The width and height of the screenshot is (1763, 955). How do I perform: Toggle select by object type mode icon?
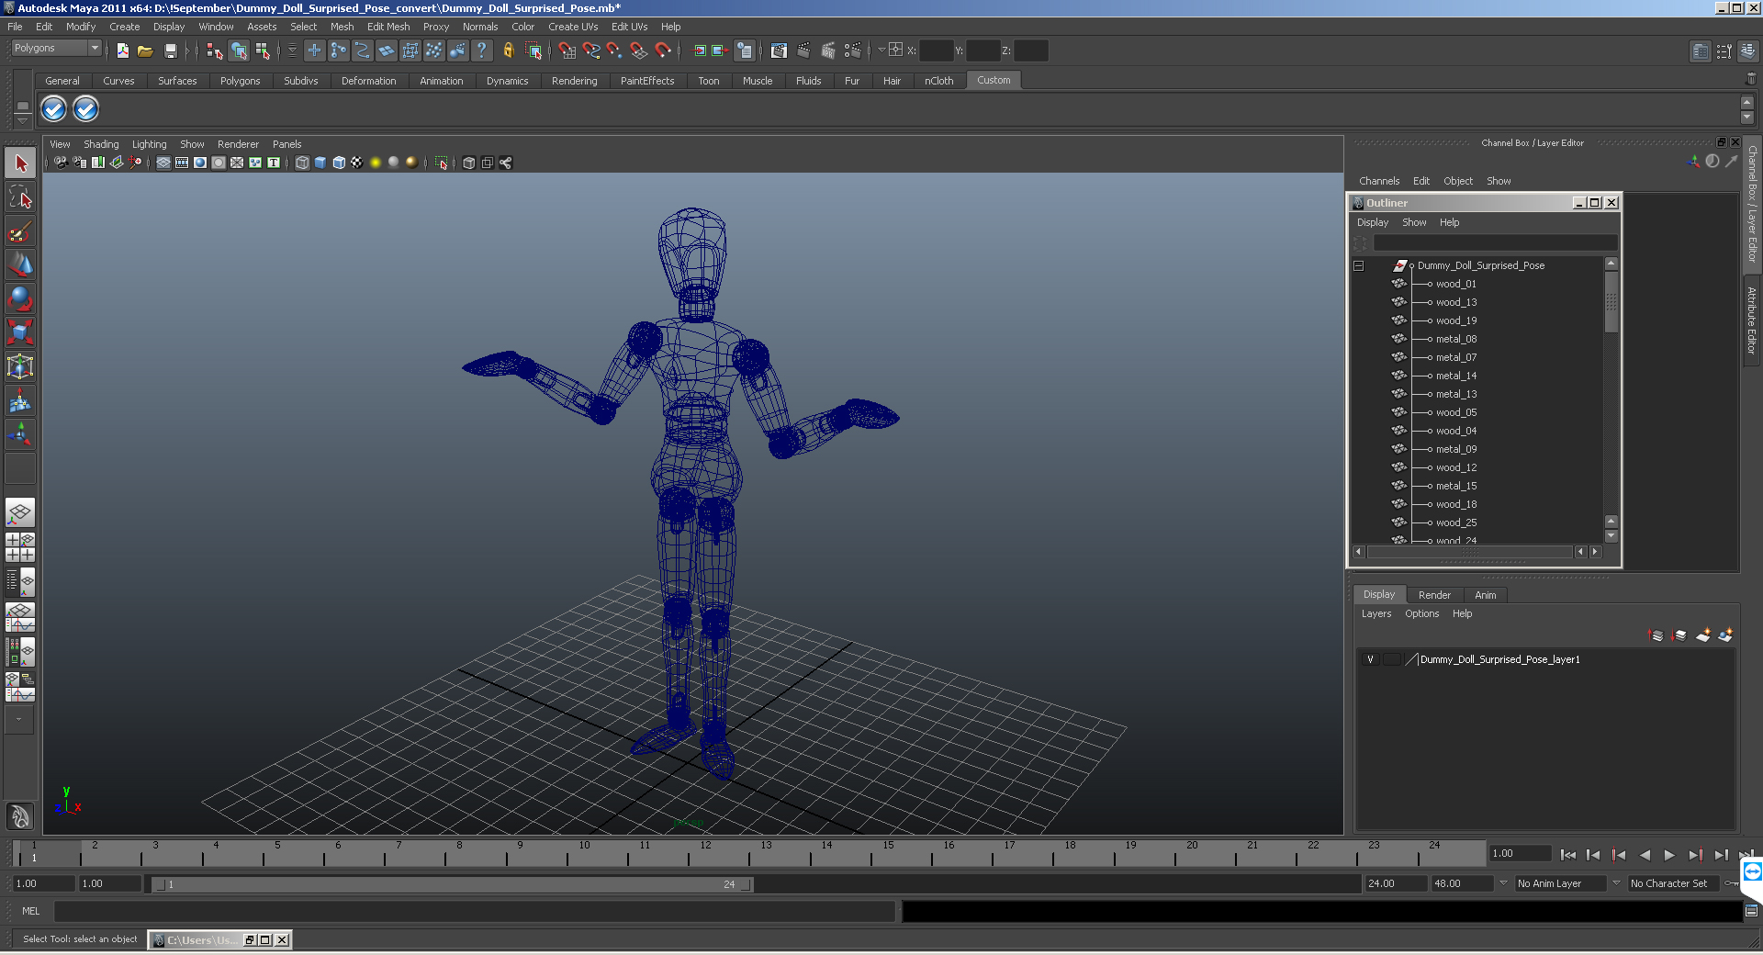[x=239, y=51]
